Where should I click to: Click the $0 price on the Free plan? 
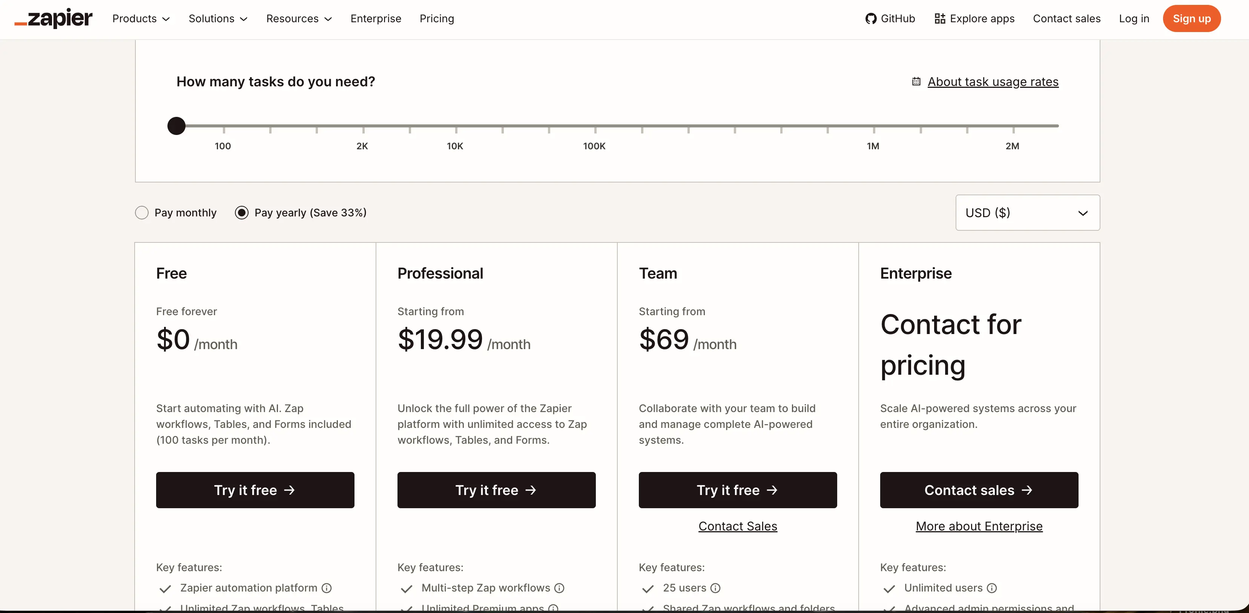coord(173,339)
